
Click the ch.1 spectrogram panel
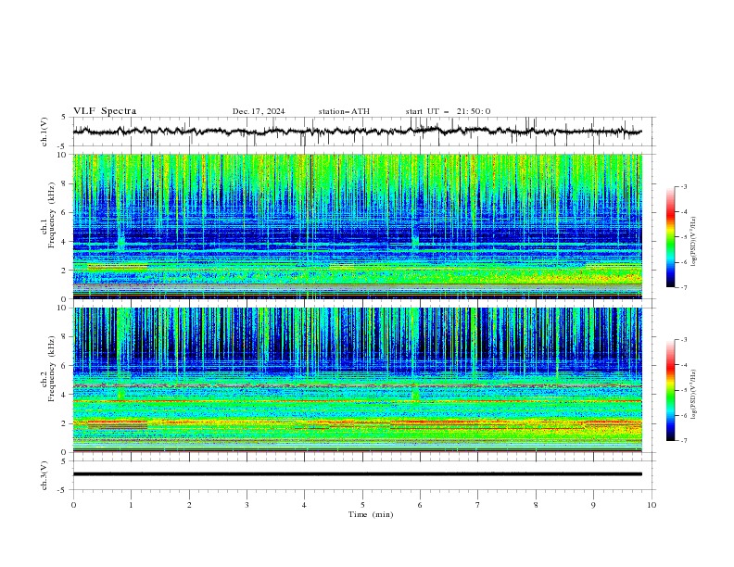tap(357, 226)
